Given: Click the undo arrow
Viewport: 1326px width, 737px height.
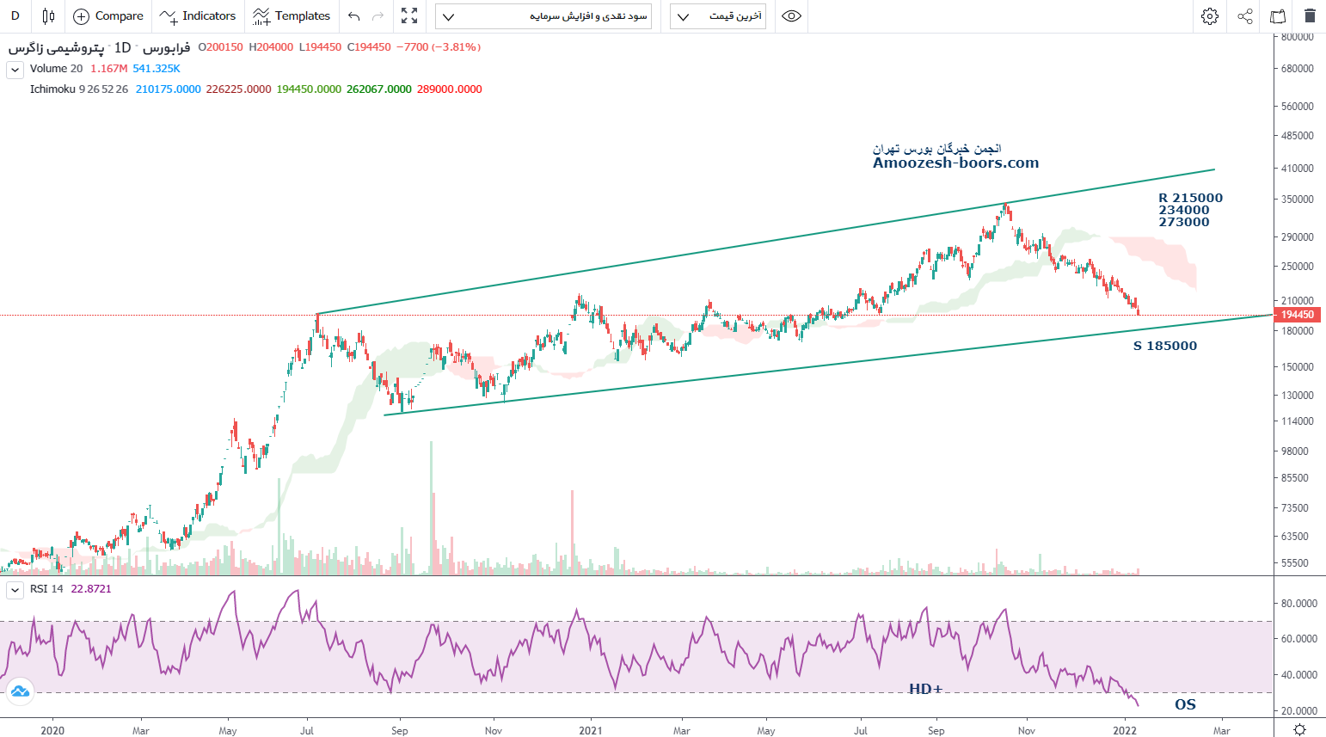Looking at the screenshot, I should tap(354, 16).
